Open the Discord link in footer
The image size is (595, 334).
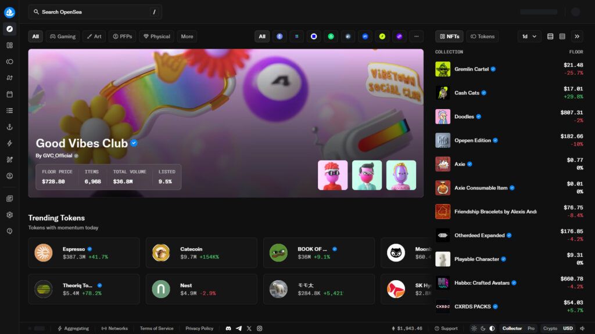click(228, 328)
